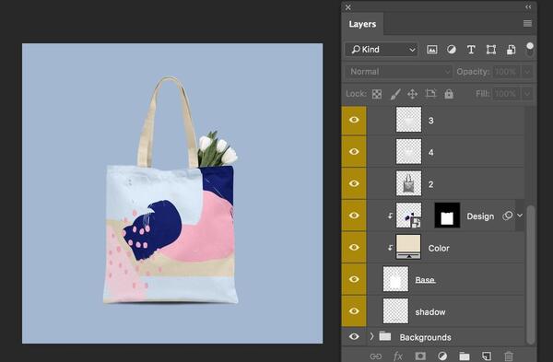
Task: Create new fill or adjustment layer
Action: click(442, 356)
